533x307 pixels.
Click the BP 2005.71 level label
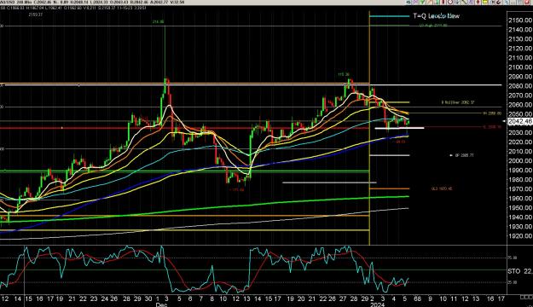click(x=464, y=155)
